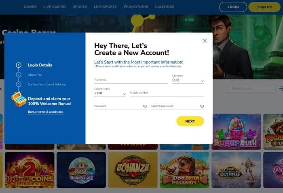Open the Sugar Rush game thumbnail
This screenshot has height=193, width=283.
(236, 131)
